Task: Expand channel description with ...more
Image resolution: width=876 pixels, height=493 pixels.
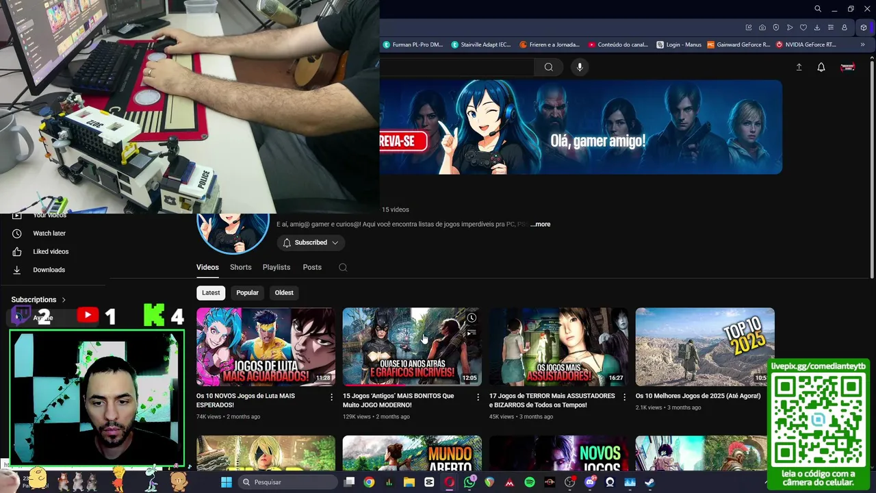Action: click(x=540, y=225)
